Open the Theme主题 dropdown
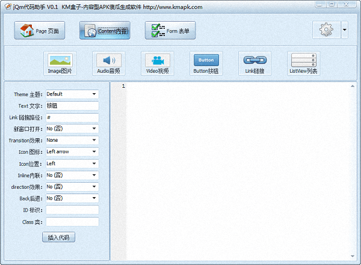This screenshot has width=361, height=265. 72,94
